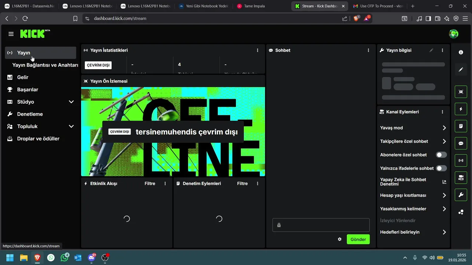Open Yayın İstatistikleri three-dot menu

pos(257,50)
